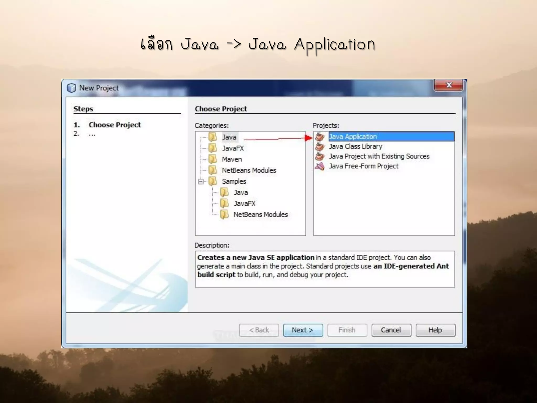Screen dimensions: 537x403
Task: Select NetBeans Modules under Samples
Action: click(x=261, y=214)
